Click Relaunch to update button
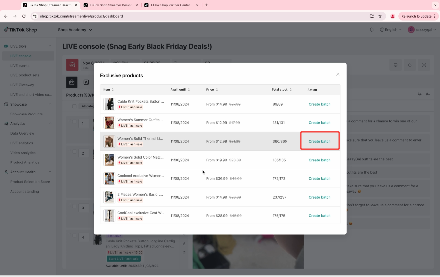 coord(416,16)
